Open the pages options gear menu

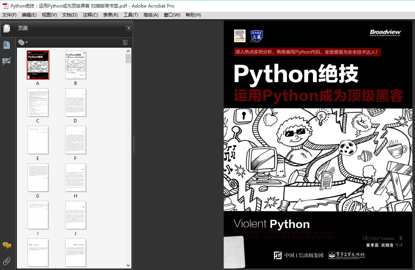pyautogui.click(x=23, y=42)
